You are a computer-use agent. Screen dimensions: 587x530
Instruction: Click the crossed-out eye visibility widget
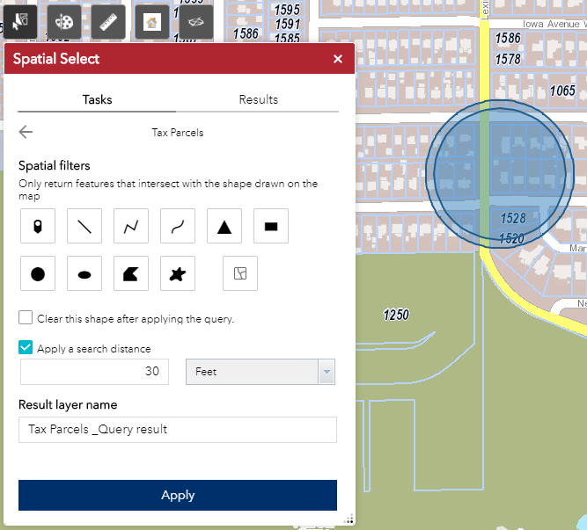click(x=196, y=20)
